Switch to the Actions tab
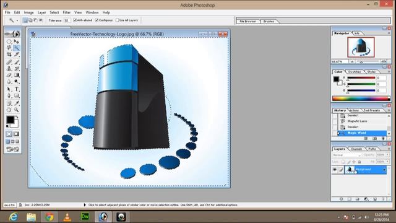 (x=354, y=110)
